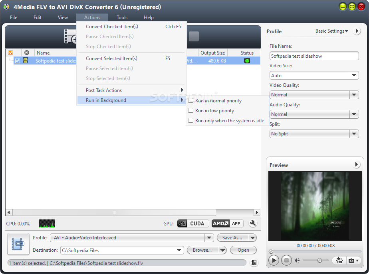
Task: Check Run in low priority
Action: 191,110
